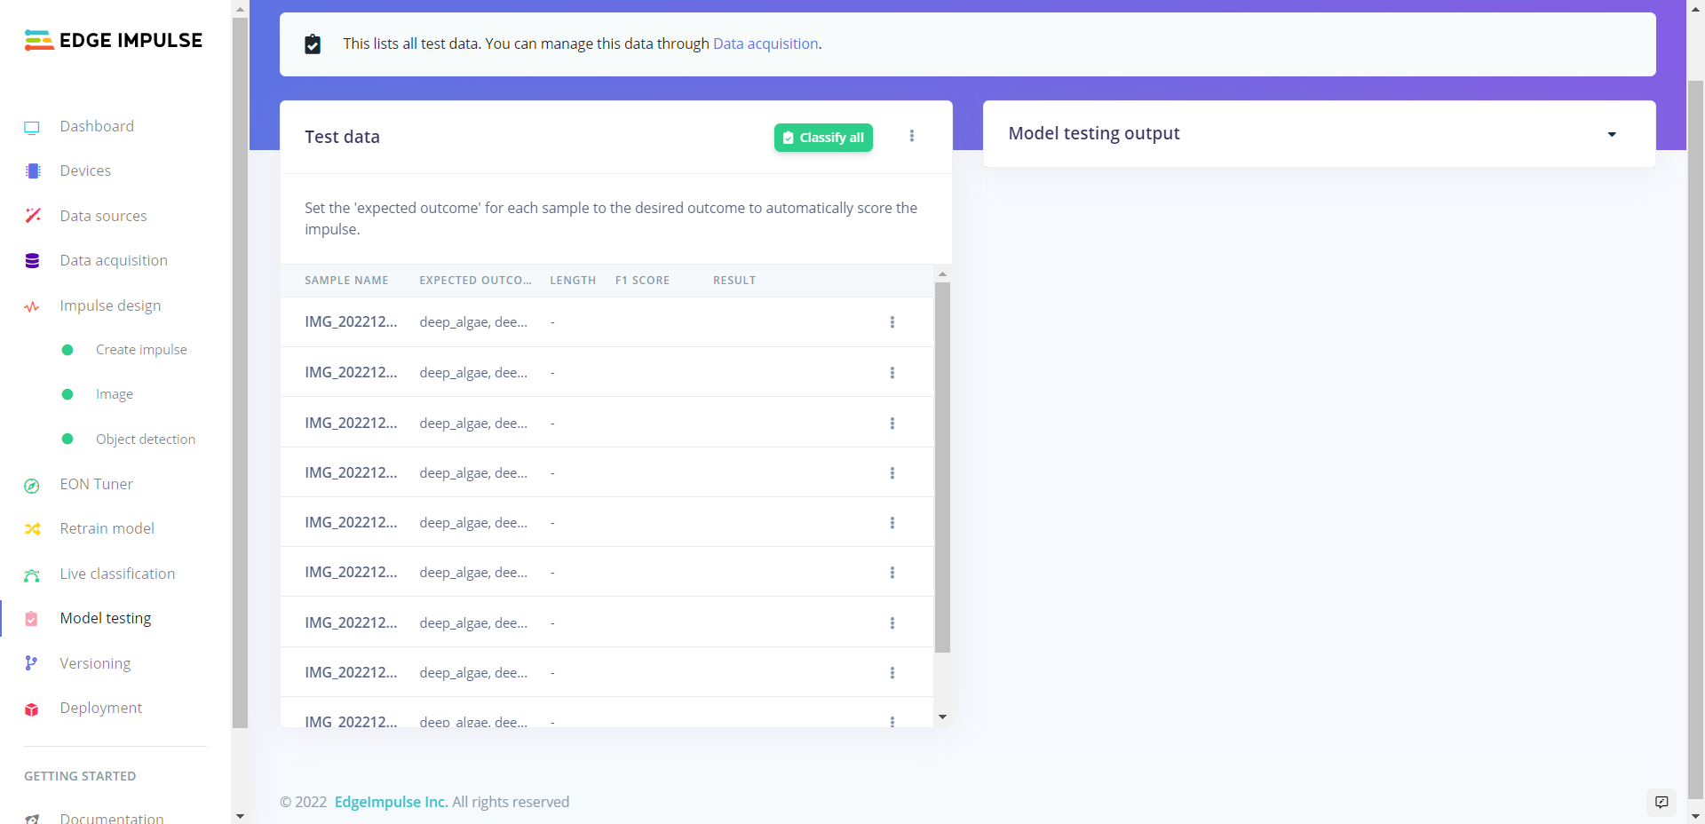Viewport: 1705px width, 824px height.
Task: Open the Object detection block
Action: click(x=146, y=440)
